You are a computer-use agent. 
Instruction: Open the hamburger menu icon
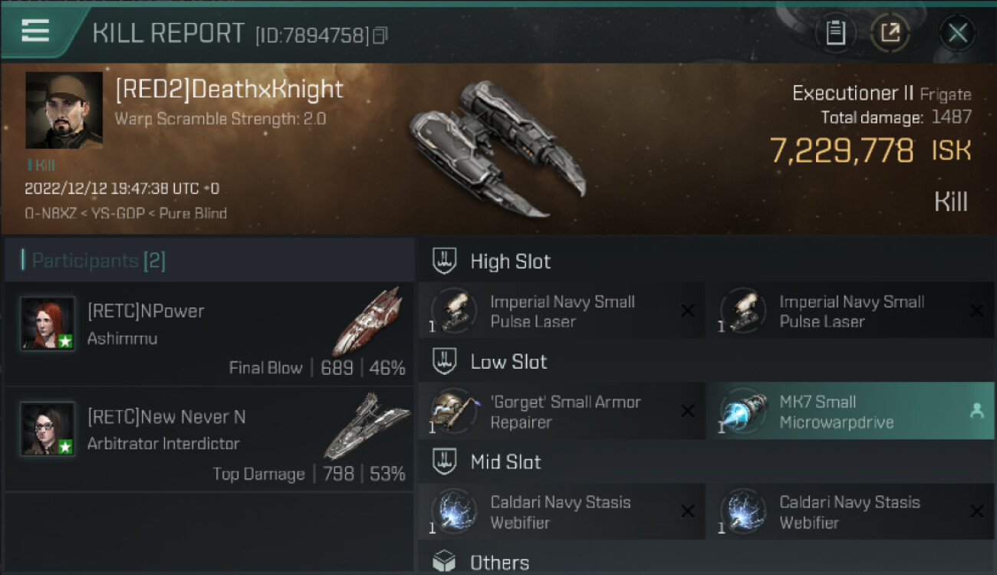pos(35,31)
